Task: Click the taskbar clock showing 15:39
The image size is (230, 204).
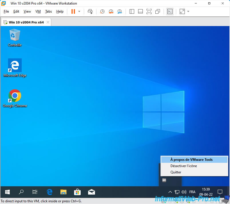Action: [206, 192]
